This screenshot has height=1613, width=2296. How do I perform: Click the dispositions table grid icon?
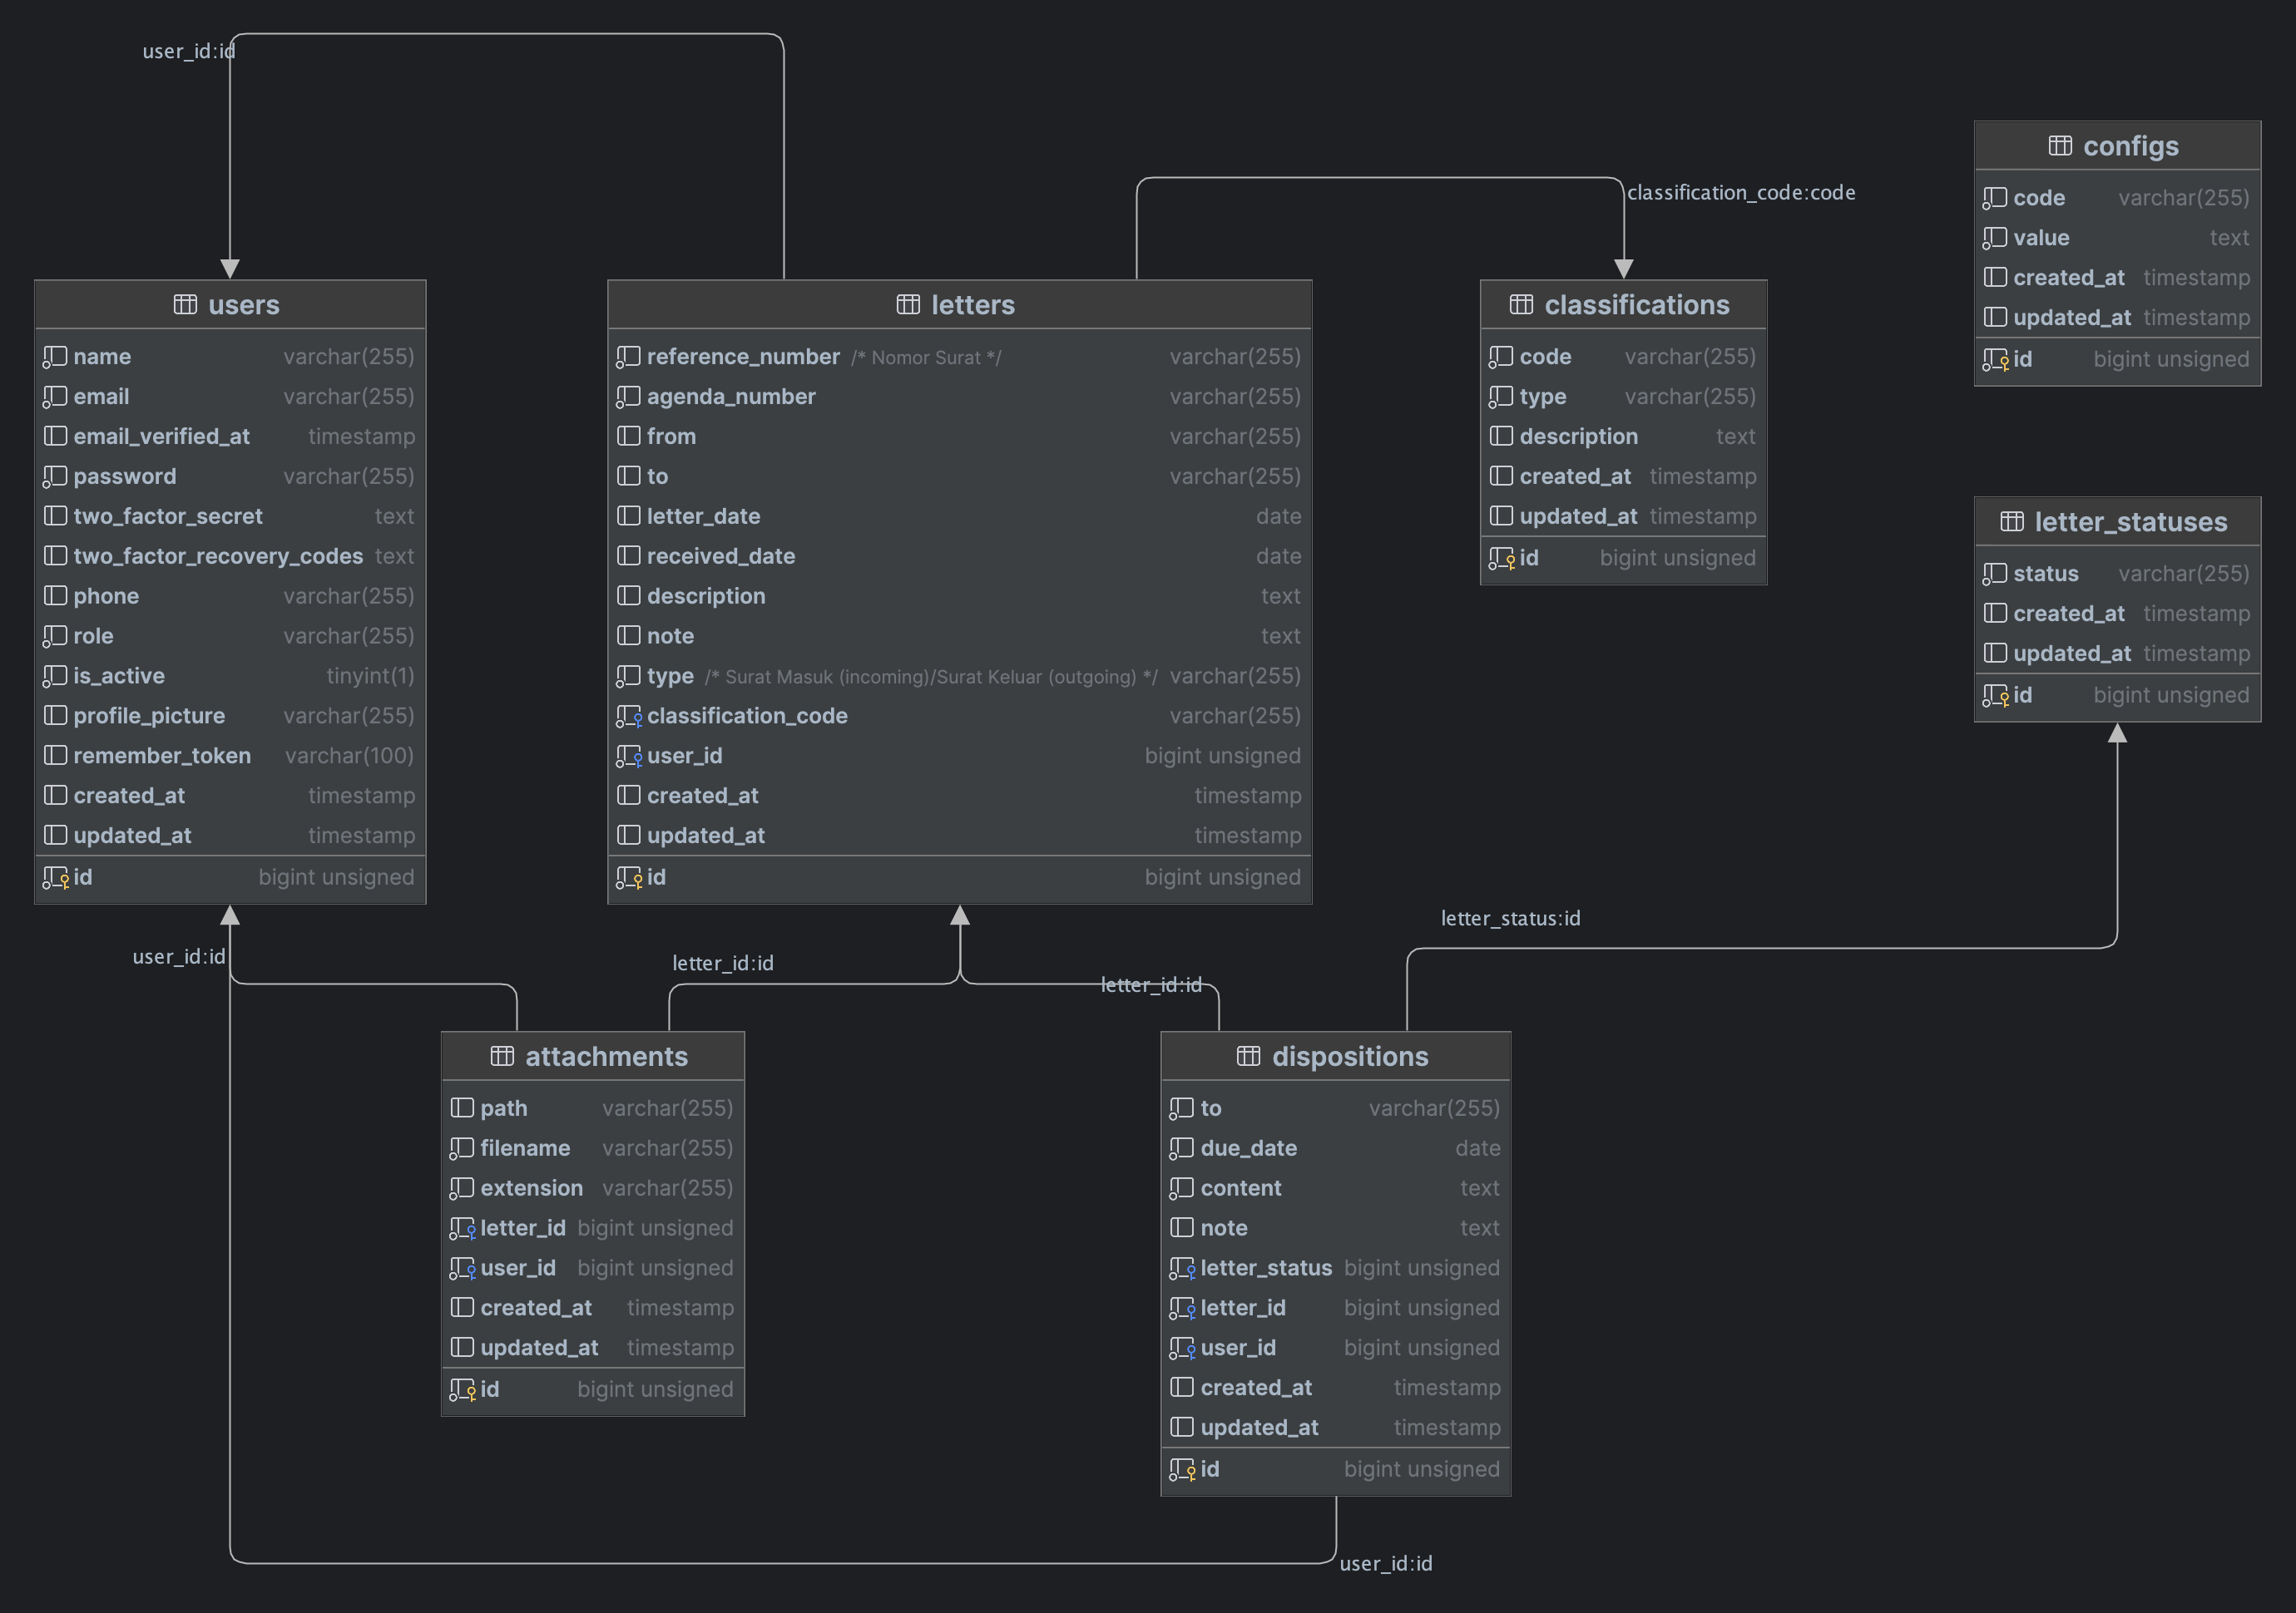(x=1248, y=1056)
